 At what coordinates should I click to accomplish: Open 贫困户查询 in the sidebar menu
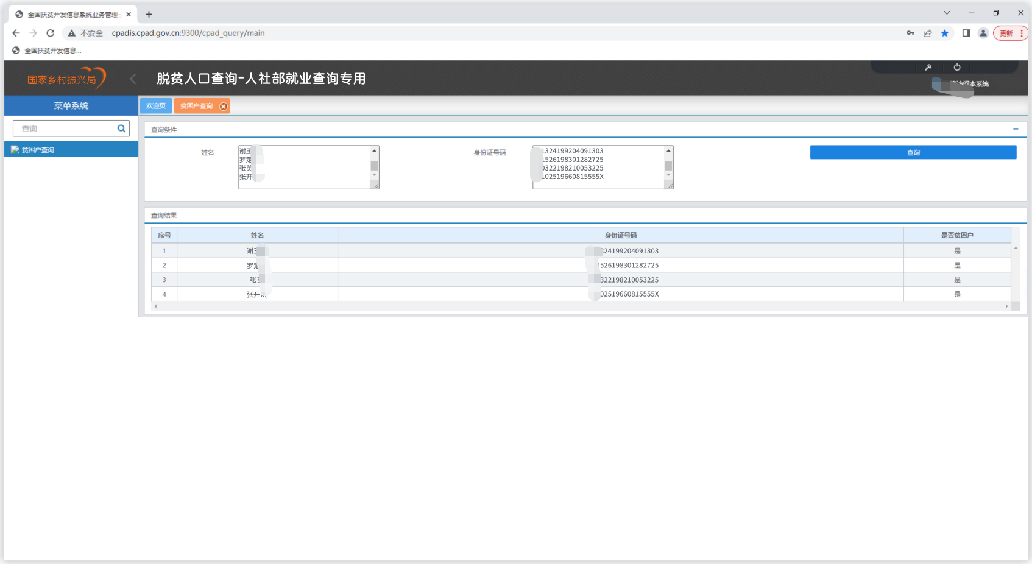71,150
